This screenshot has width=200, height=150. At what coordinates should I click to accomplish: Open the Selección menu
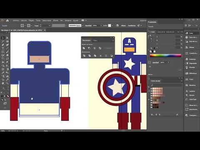click(x=47, y=20)
